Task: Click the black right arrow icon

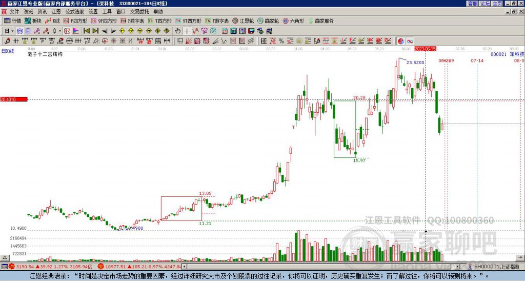Action: pos(113,31)
